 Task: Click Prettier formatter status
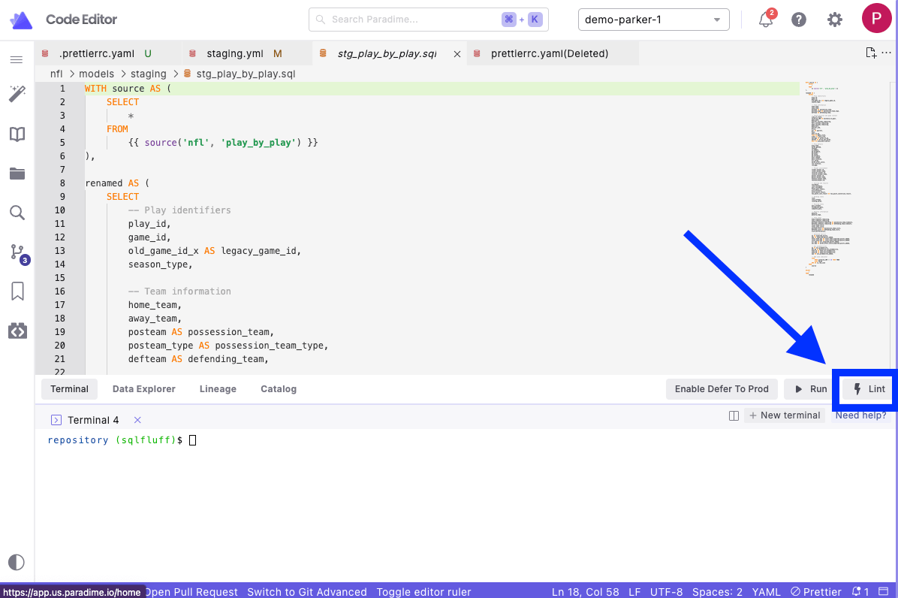[816, 592]
